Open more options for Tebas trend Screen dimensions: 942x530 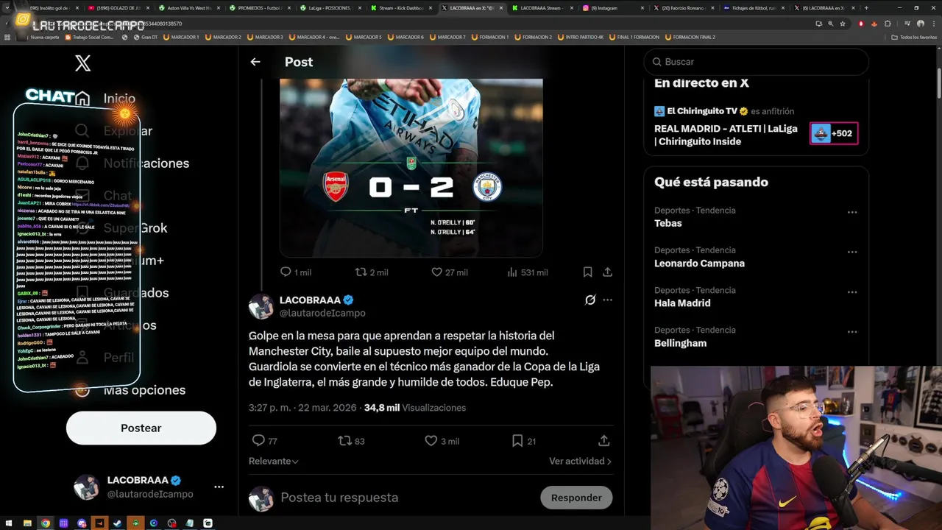click(852, 212)
